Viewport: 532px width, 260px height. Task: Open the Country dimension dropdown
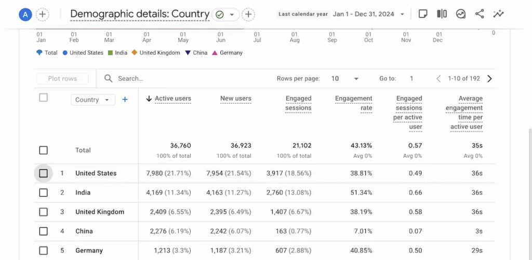[93, 100]
